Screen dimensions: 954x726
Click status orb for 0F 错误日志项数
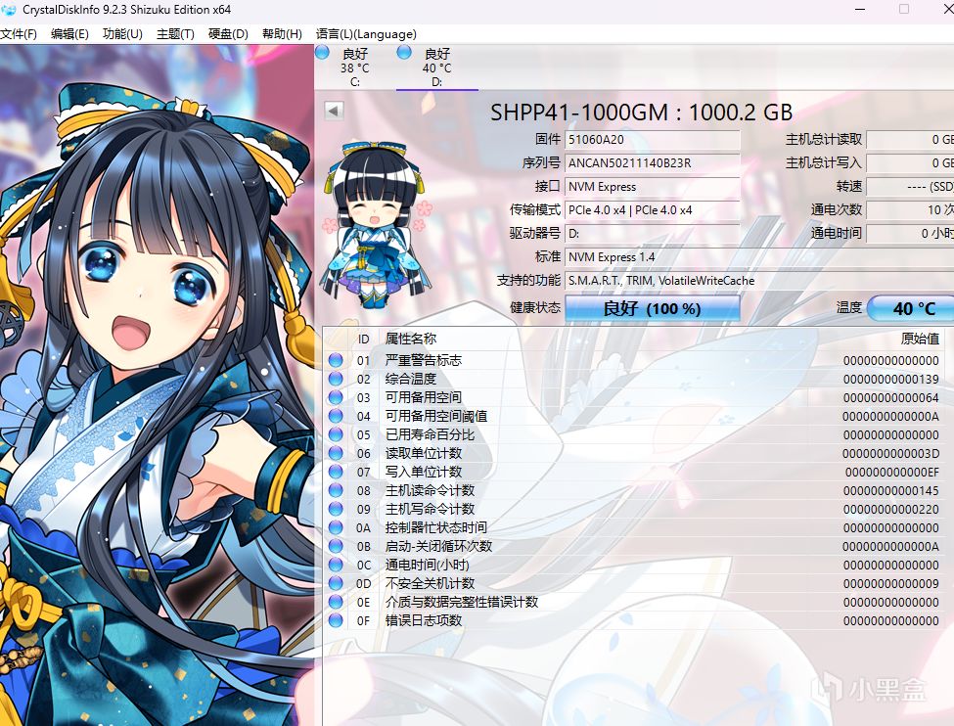[x=336, y=620]
